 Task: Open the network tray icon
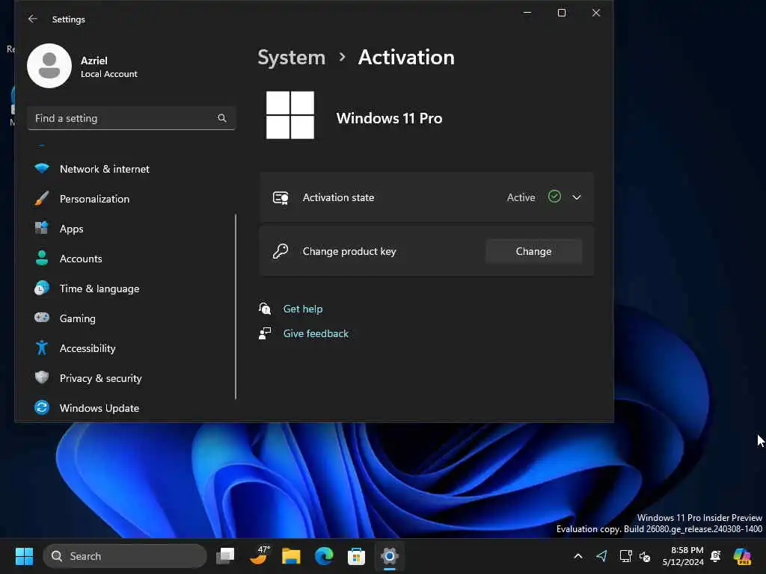point(625,556)
